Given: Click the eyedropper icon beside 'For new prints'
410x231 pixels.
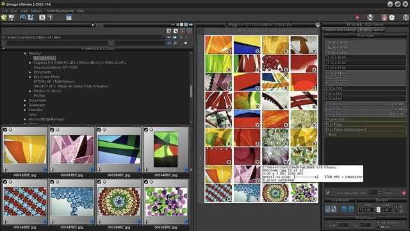Looking at the screenshot, I should pos(327,193).
